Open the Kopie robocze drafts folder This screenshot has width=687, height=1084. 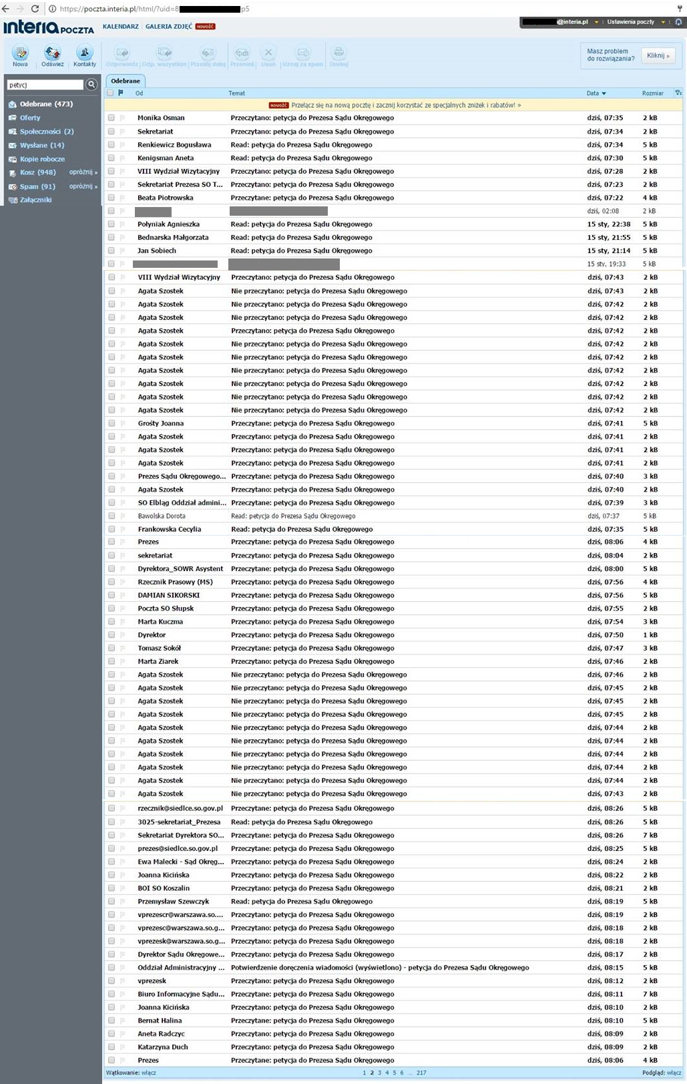pyautogui.click(x=42, y=159)
